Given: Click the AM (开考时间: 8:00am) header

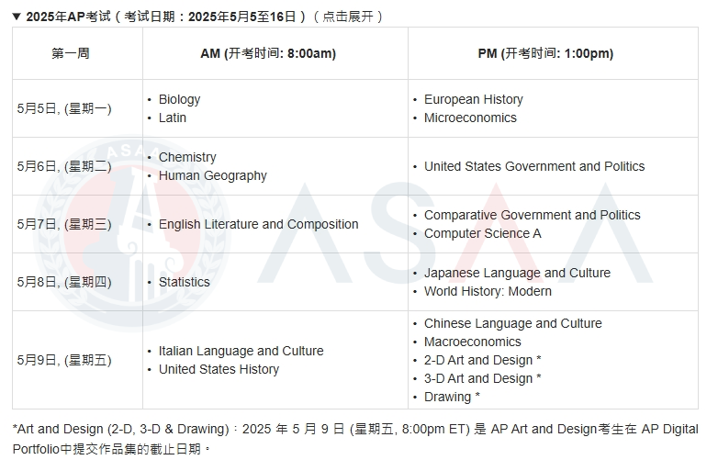Looking at the screenshot, I should 268,53.
